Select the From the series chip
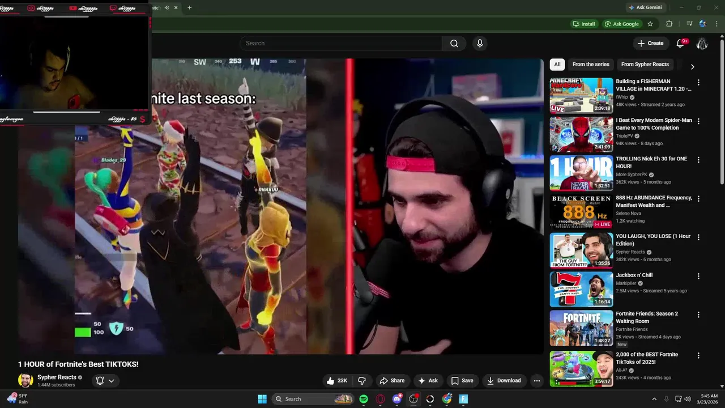The image size is (725, 408). point(591,65)
